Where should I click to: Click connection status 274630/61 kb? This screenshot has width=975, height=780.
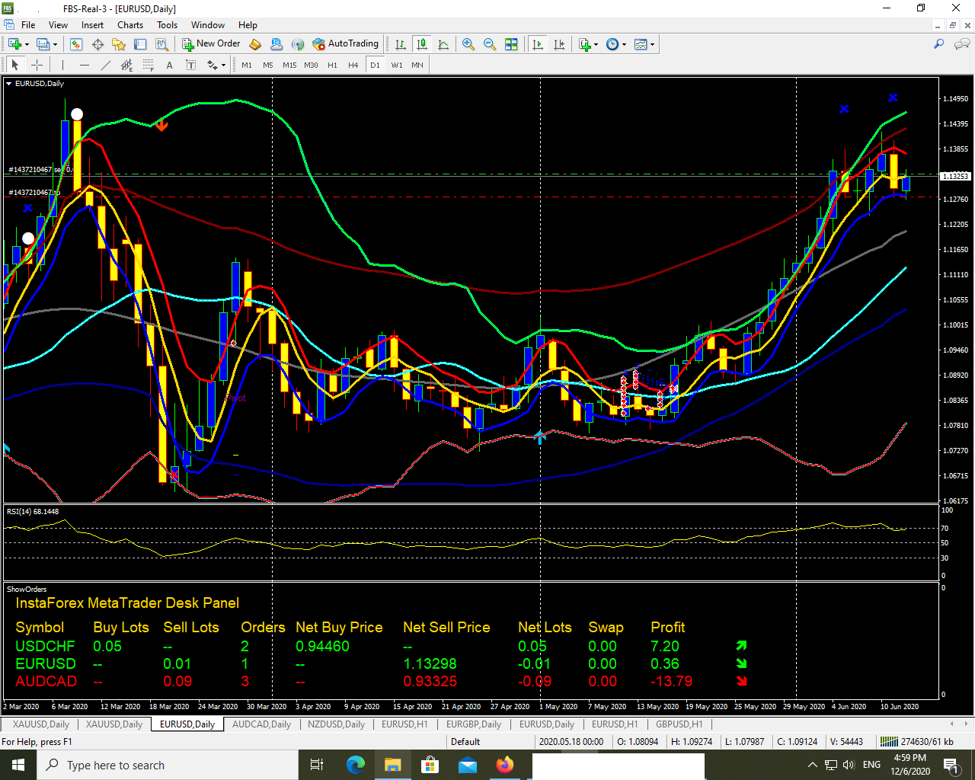click(917, 741)
